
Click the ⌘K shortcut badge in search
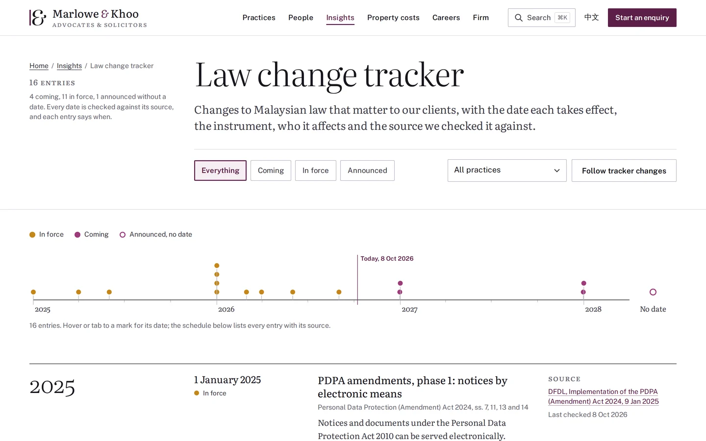click(562, 18)
